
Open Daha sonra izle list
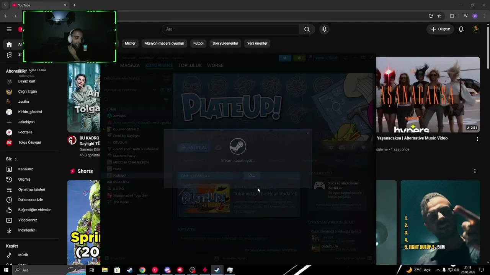click(x=30, y=200)
